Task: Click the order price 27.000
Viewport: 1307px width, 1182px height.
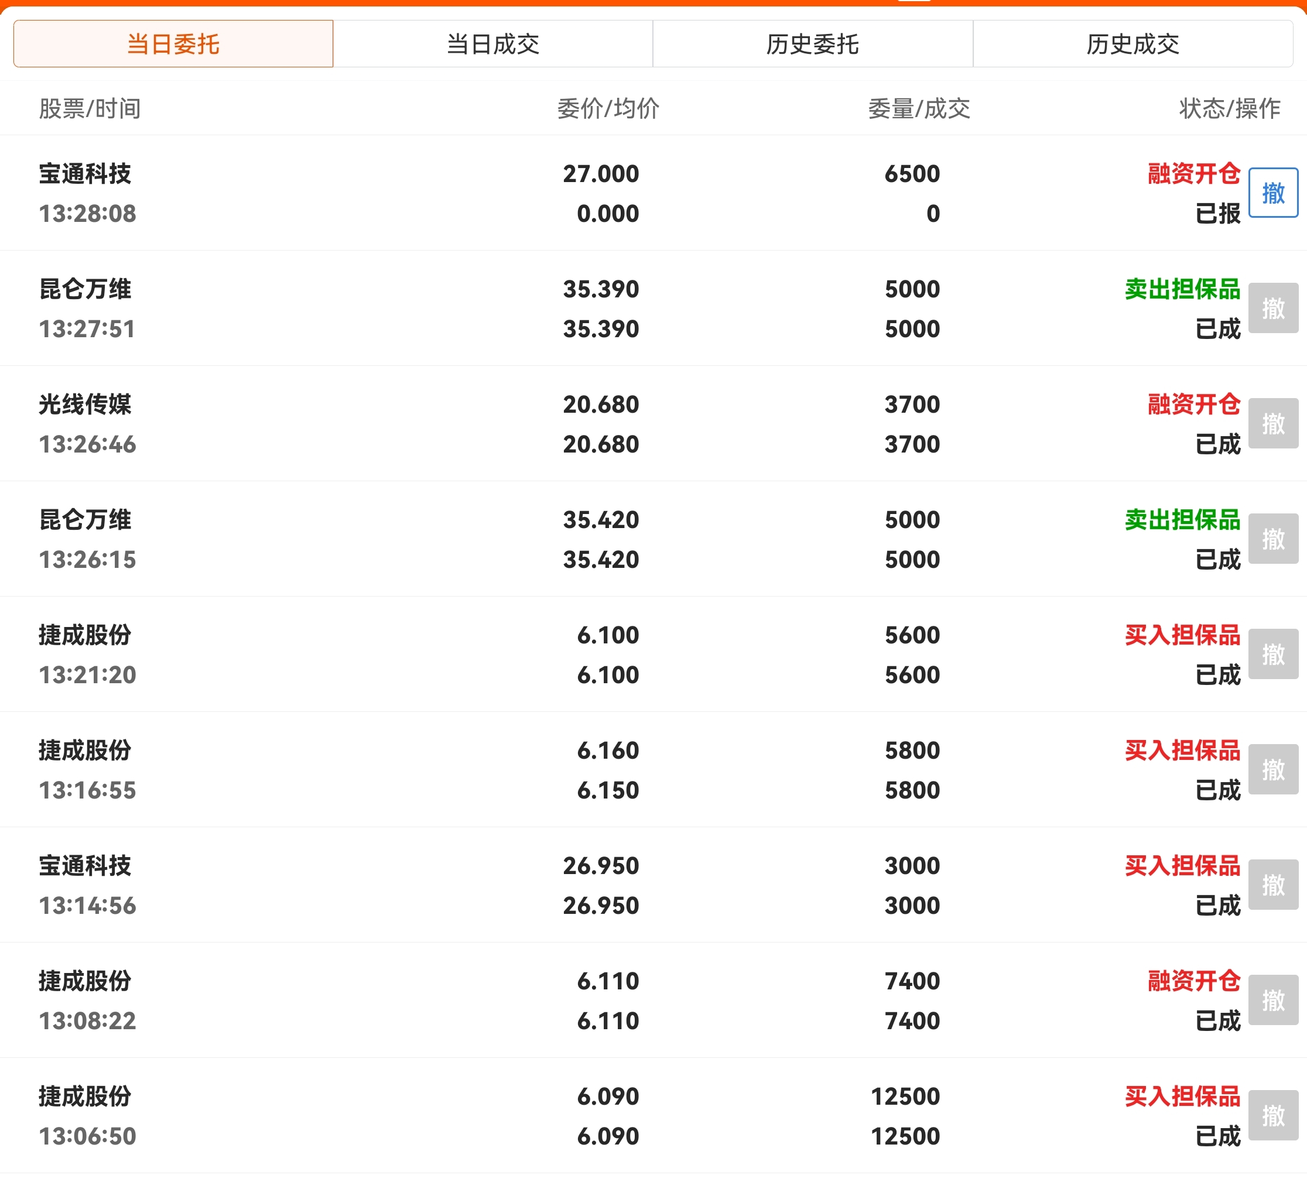Action: tap(601, 174)
